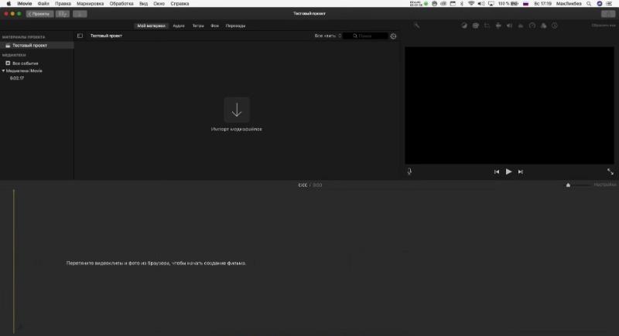The width and height of the screenshot is (619, 336).
Task: Go back to Проекты
Action: (40, 14)
